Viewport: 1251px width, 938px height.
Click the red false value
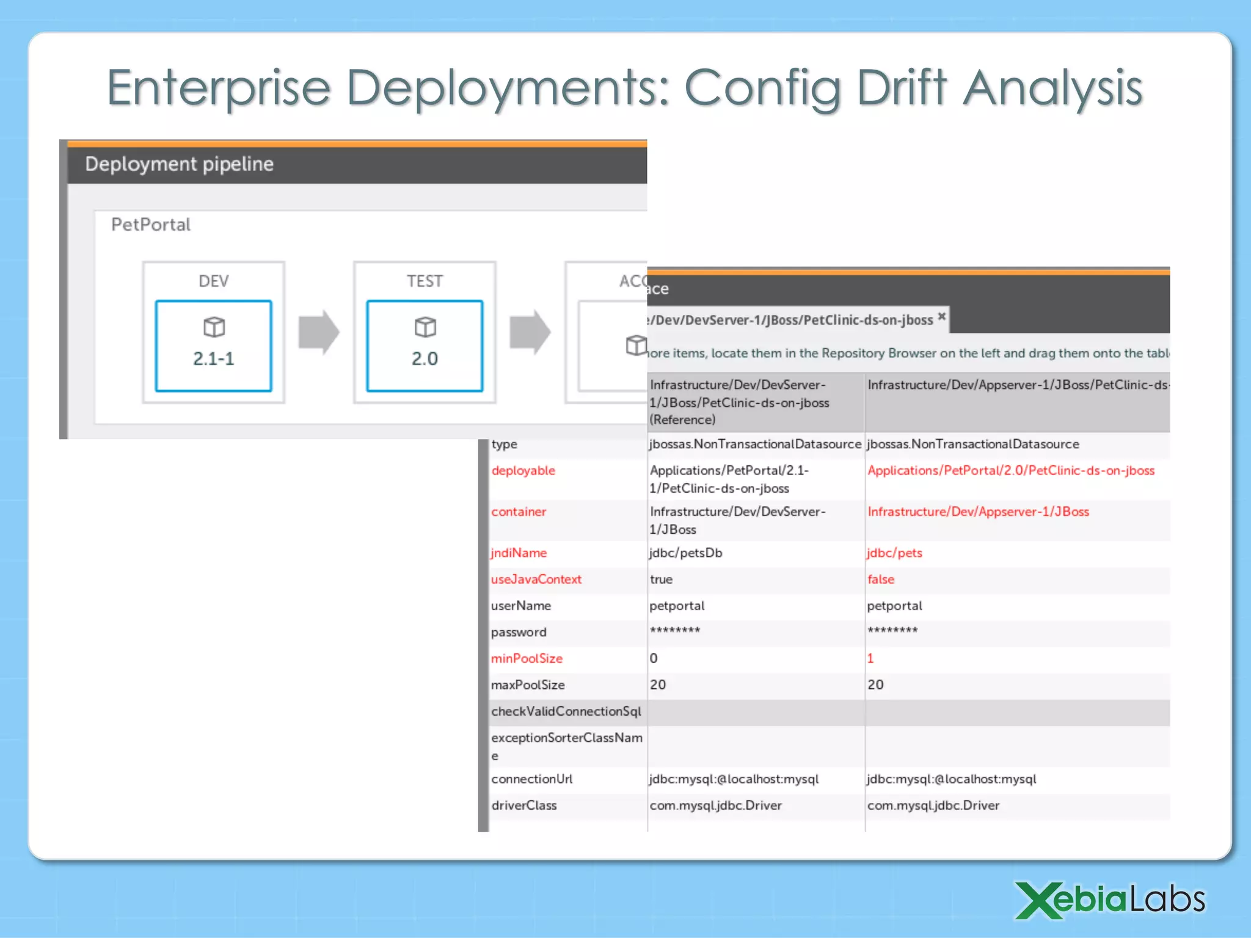point(881,579)
